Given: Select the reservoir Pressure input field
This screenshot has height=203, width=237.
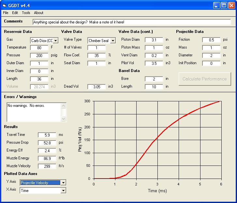Looking at the screenshot, I should (39, 55).
